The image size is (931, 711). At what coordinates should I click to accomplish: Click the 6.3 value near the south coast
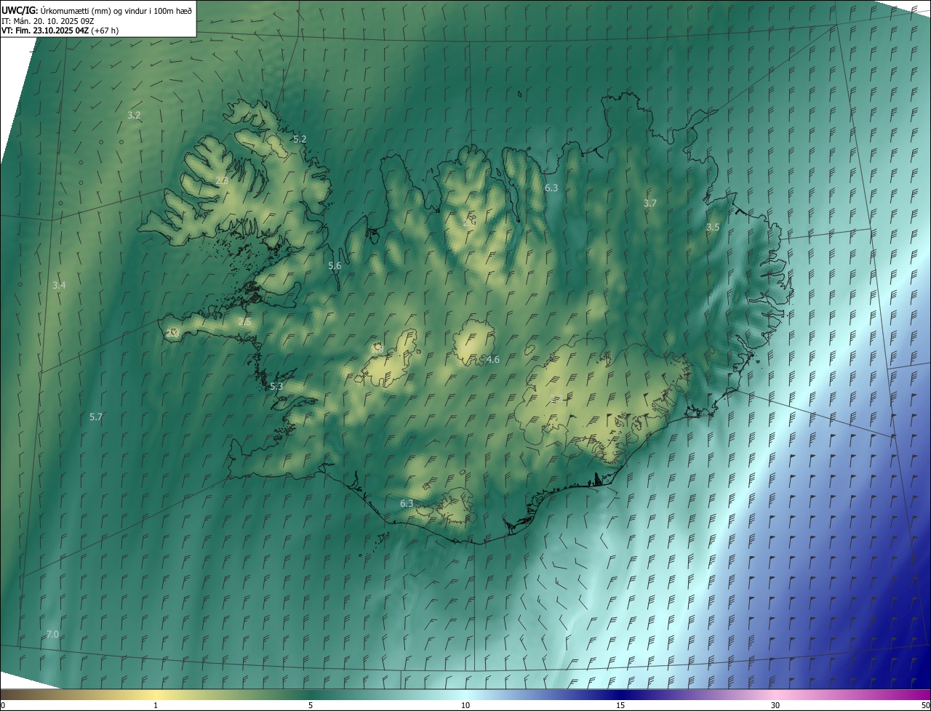[407, 504]
